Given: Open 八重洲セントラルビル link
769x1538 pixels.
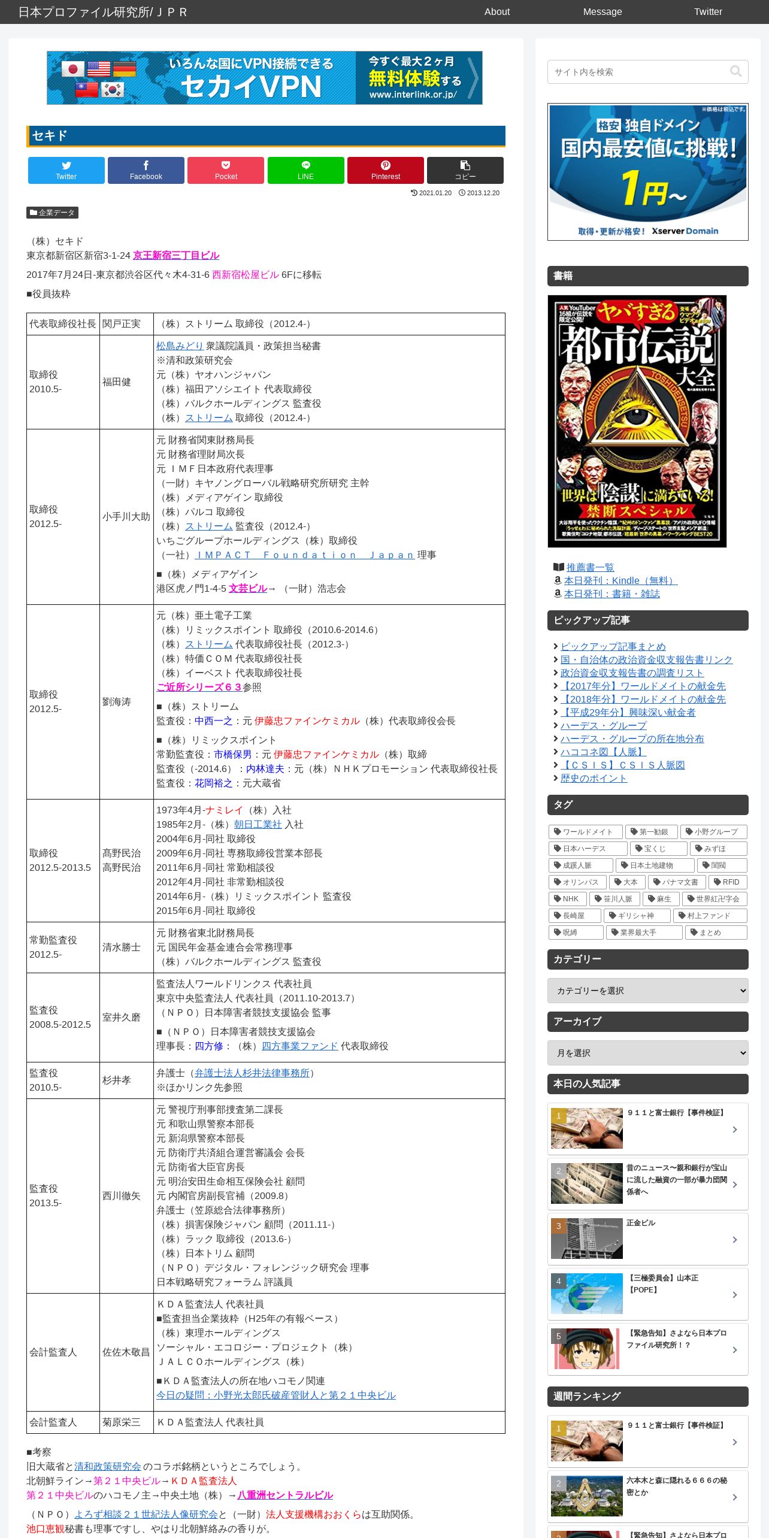Looking at the screenshot, I should (x=285, y=1495).
